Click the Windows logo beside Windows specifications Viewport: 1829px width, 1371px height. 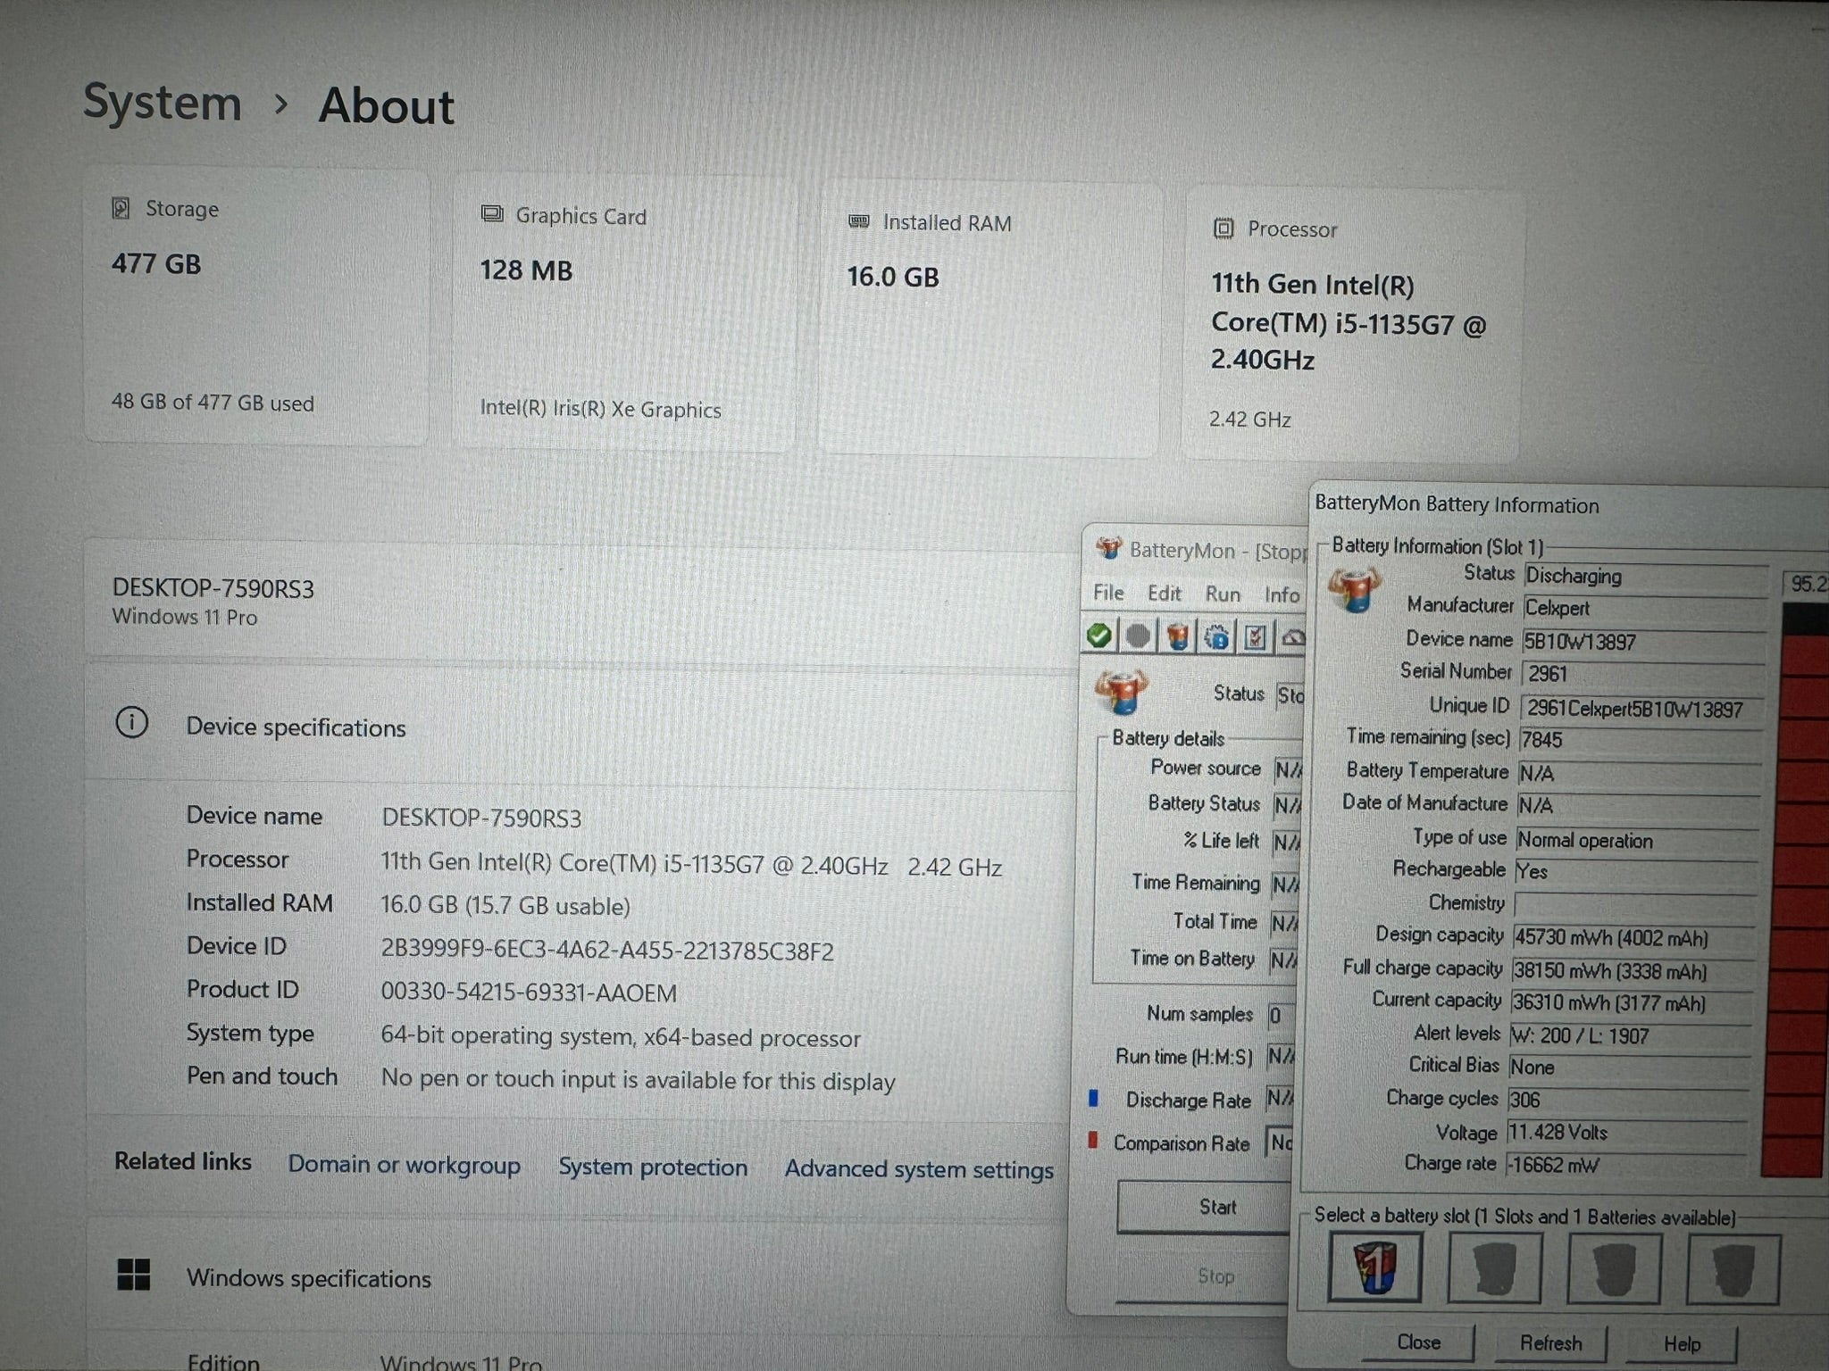click(x=134, y=1275)
